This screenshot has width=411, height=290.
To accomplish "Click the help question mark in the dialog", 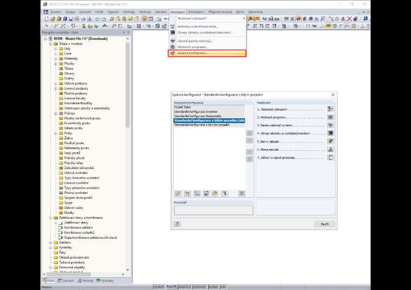I will 177,224.
